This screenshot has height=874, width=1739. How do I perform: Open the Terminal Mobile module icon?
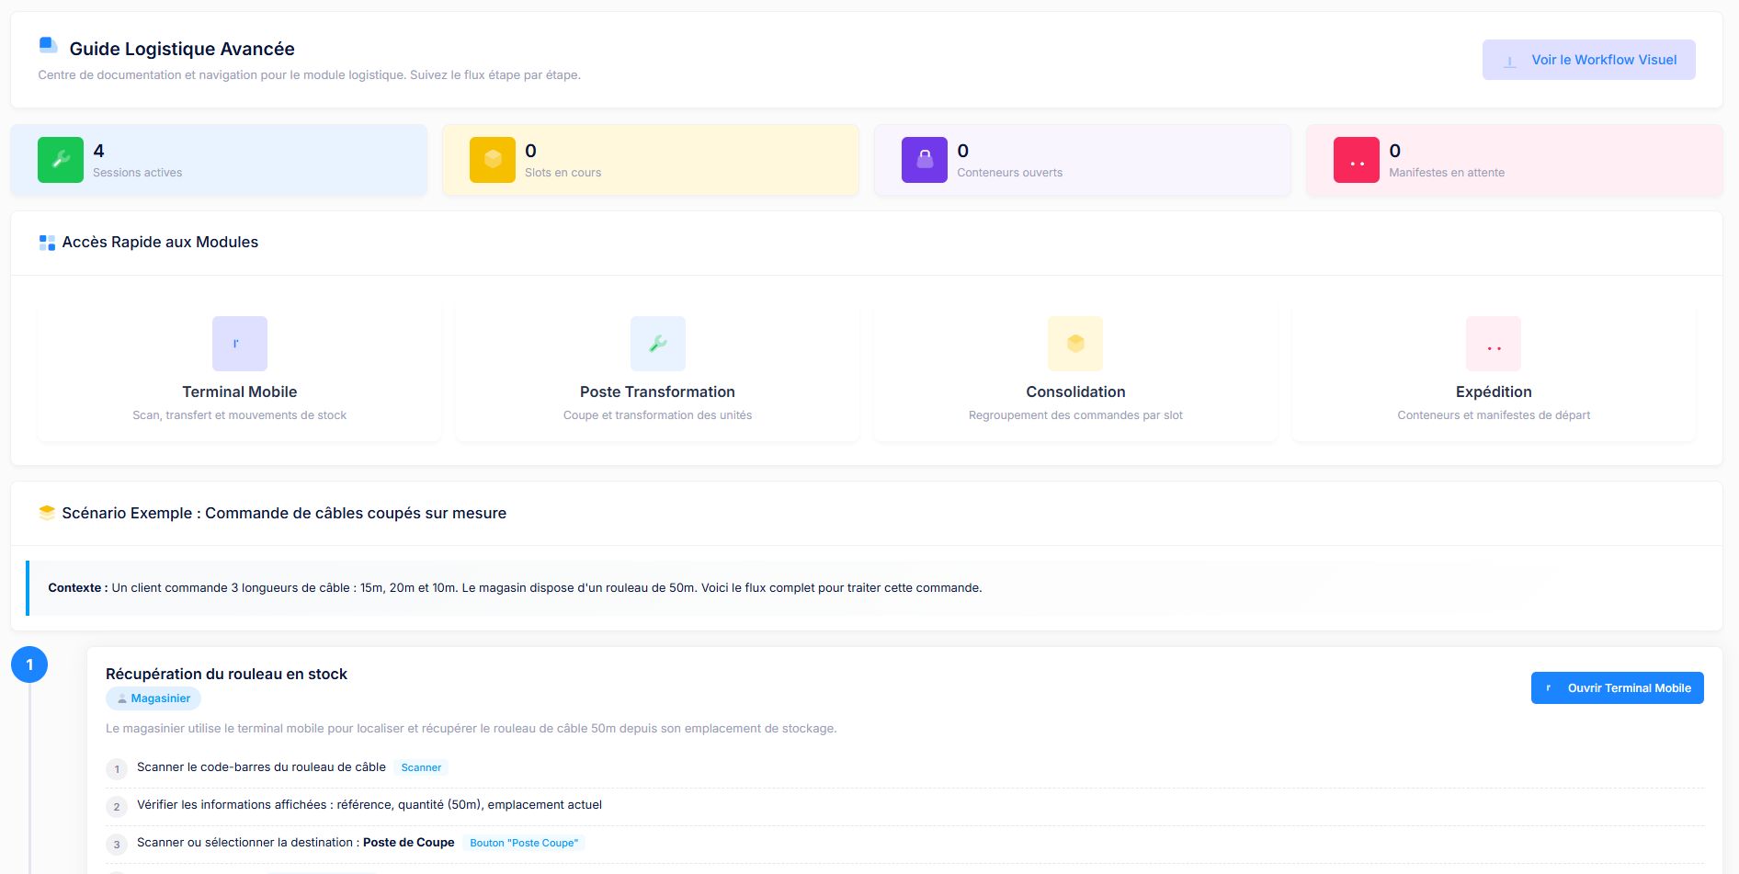point(240,344)
